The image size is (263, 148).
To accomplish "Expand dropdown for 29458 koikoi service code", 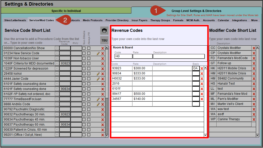I will pos(57,74).
